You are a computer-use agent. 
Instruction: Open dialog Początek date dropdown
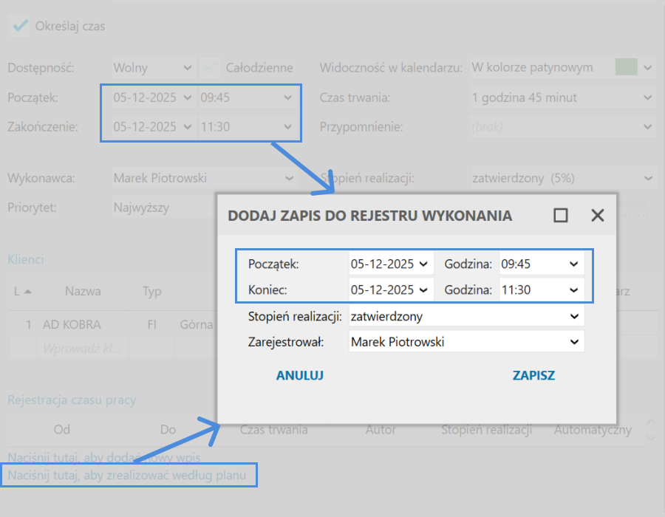pyautogui.click(x=423, y=264)
